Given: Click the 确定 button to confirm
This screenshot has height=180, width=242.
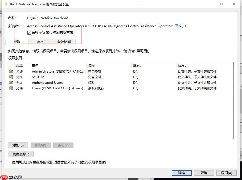Looking at the screenshot, I should [x=182, y=173].
